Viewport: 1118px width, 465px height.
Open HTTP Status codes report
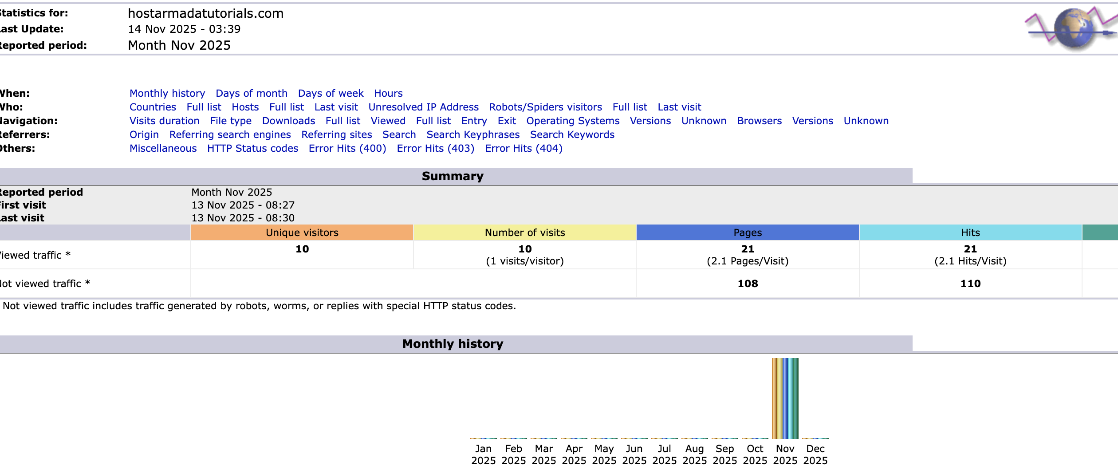tap(252, 149)
